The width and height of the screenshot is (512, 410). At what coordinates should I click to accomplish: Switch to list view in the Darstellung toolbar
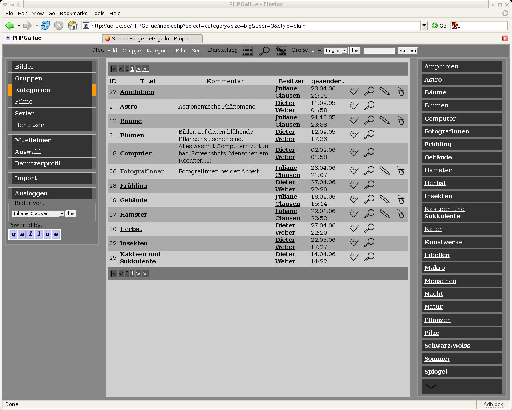click(x=247, y=51)
